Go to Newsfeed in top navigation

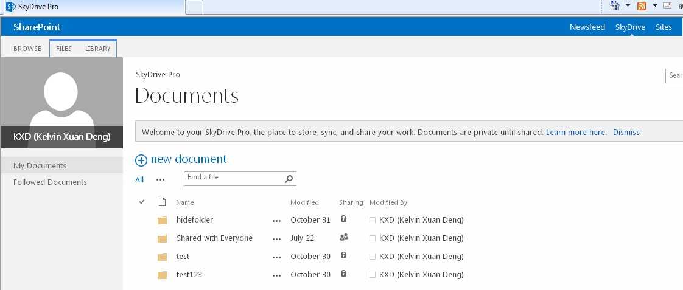[x=587, y=27]
